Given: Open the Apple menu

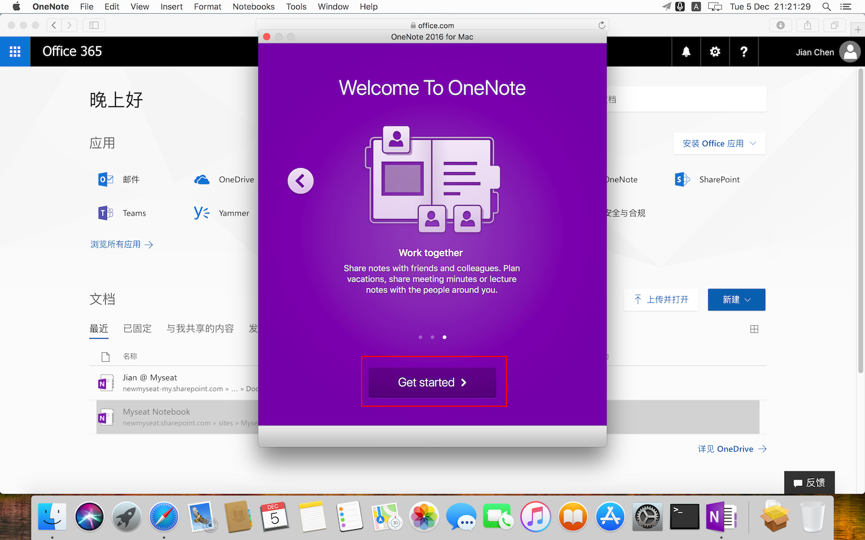Looking at the screenshot, I should pos(16,7).
